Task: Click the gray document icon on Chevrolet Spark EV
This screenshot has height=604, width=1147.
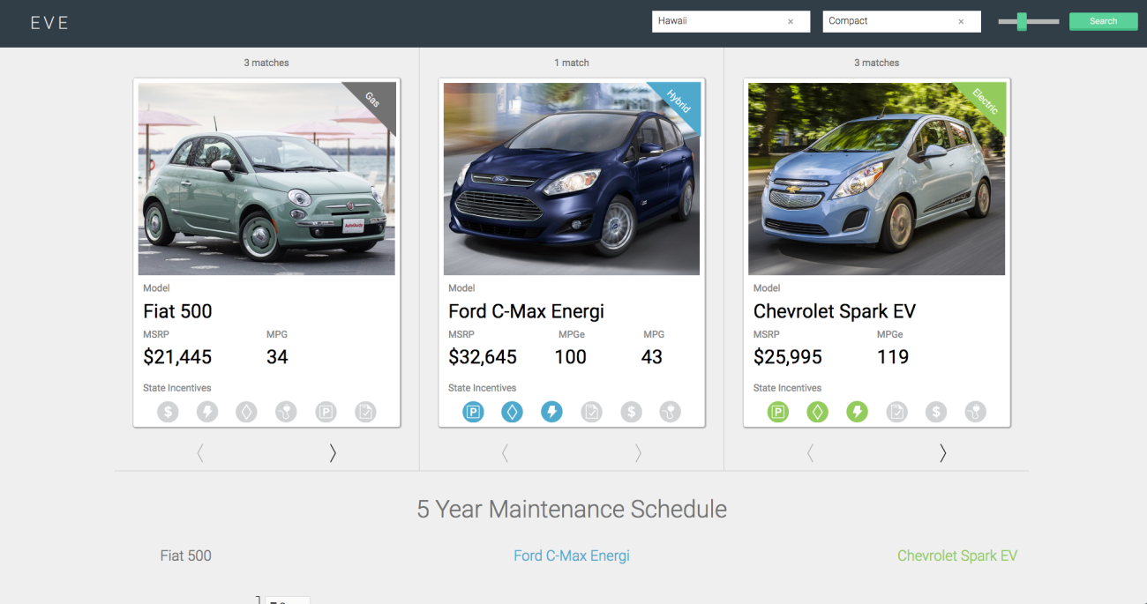Action: [896, 412]
